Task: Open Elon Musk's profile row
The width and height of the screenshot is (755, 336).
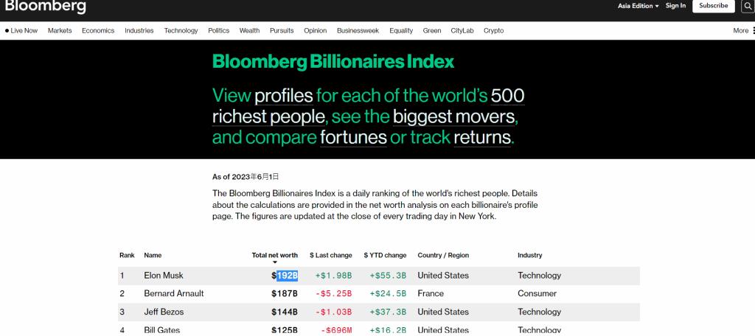Action: coord(163,276)
